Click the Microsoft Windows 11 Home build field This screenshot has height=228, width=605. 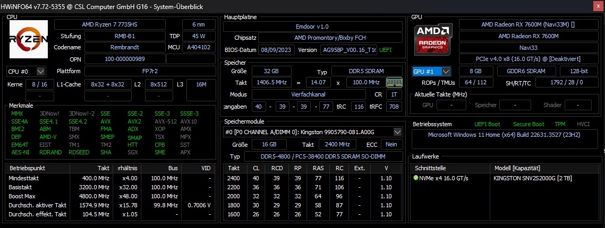point(504,139)
